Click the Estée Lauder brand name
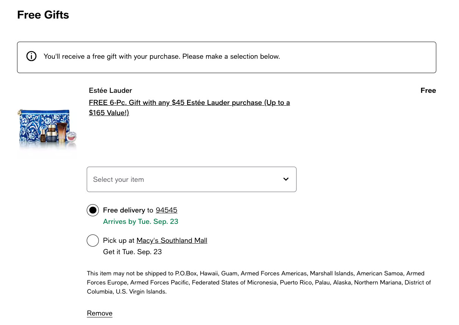 pos(110,91)
